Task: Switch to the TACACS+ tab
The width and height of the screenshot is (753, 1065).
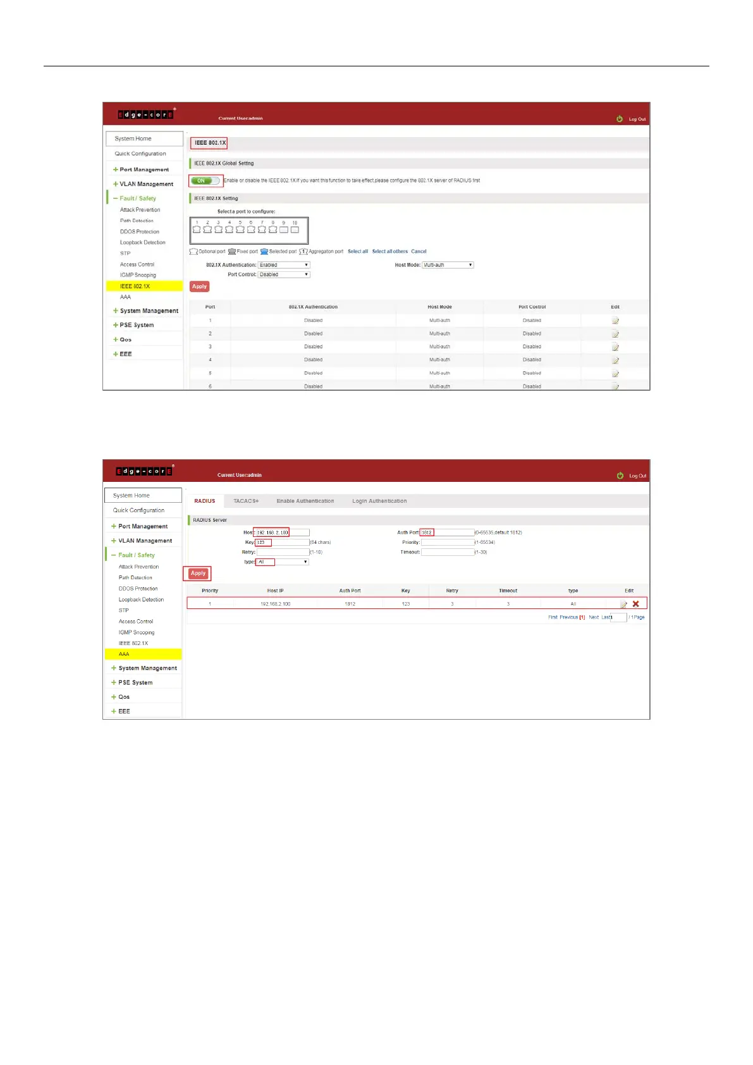Action: point(246,501)
